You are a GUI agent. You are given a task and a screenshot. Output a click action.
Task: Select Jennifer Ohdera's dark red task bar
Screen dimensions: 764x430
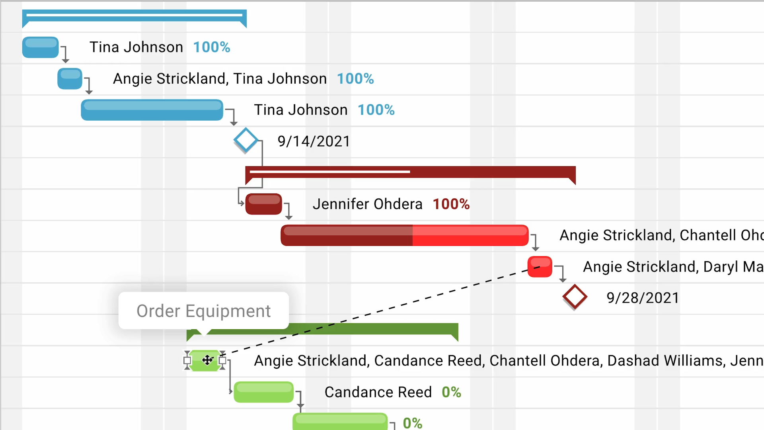coord(263,204)
